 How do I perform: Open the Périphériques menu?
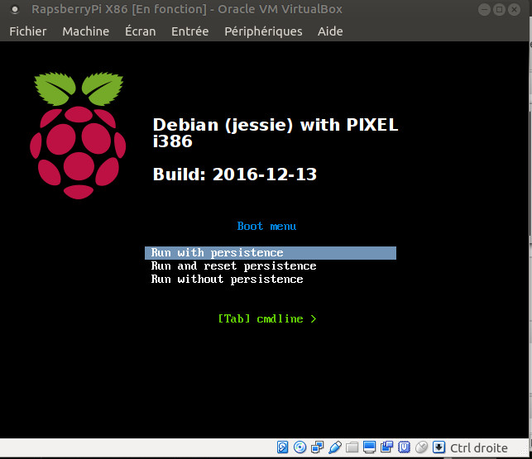263,31
